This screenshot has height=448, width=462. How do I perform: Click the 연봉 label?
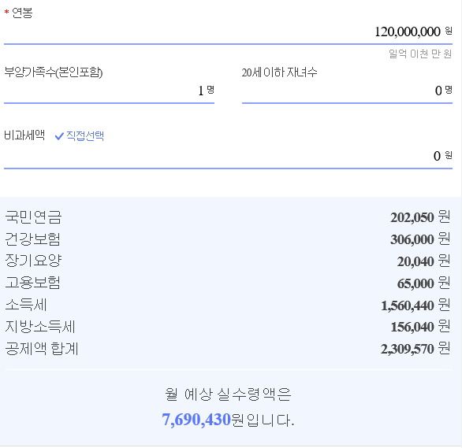click(x=22, y=13)
